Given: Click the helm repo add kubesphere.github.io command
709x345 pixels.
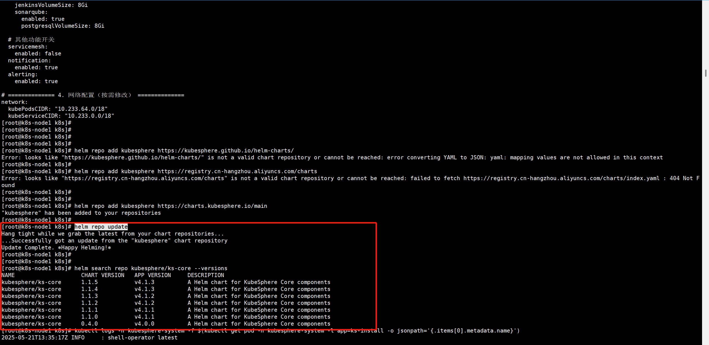Looking at the screenshot, I should tap(184, 150).
